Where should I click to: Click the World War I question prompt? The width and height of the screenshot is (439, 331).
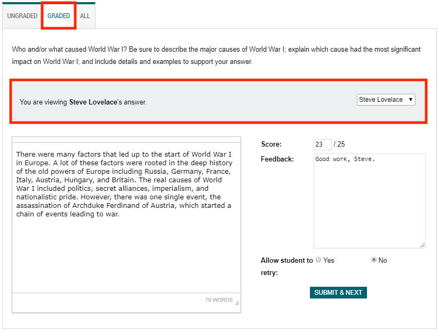pyautogui.click(x=216, y=55)
